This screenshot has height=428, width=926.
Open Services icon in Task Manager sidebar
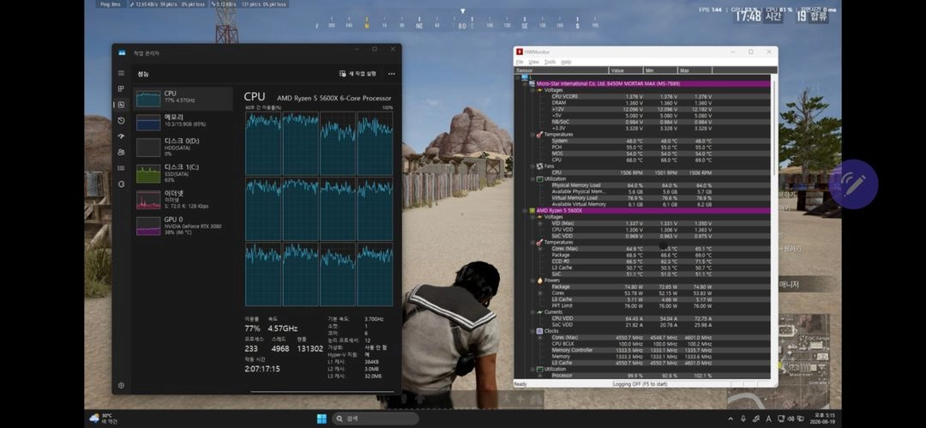(121, 184)
